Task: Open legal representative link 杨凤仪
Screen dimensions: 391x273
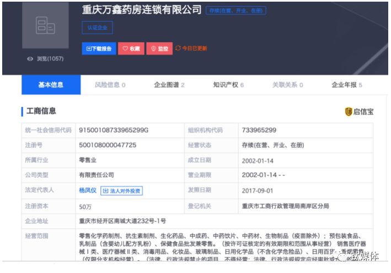Action: tap(88, 190)
